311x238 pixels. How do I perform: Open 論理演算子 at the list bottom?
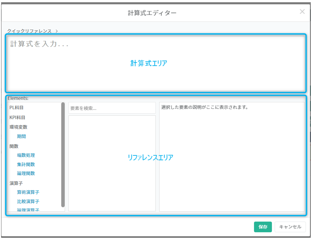(x=28, y=210)
